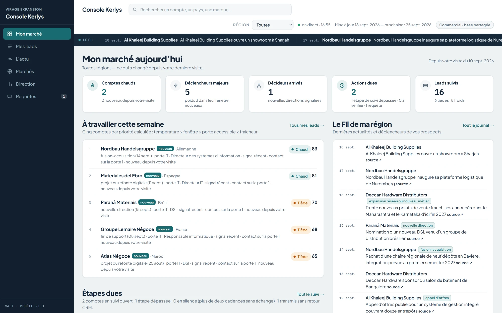Click the fusion-acquisition tag in the feed
This screenshot has width=502, height=313.
pyautogui.click(x=435, y=249)
